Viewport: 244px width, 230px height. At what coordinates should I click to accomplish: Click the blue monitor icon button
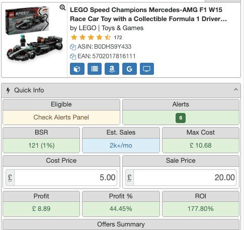tap(147, 69)
